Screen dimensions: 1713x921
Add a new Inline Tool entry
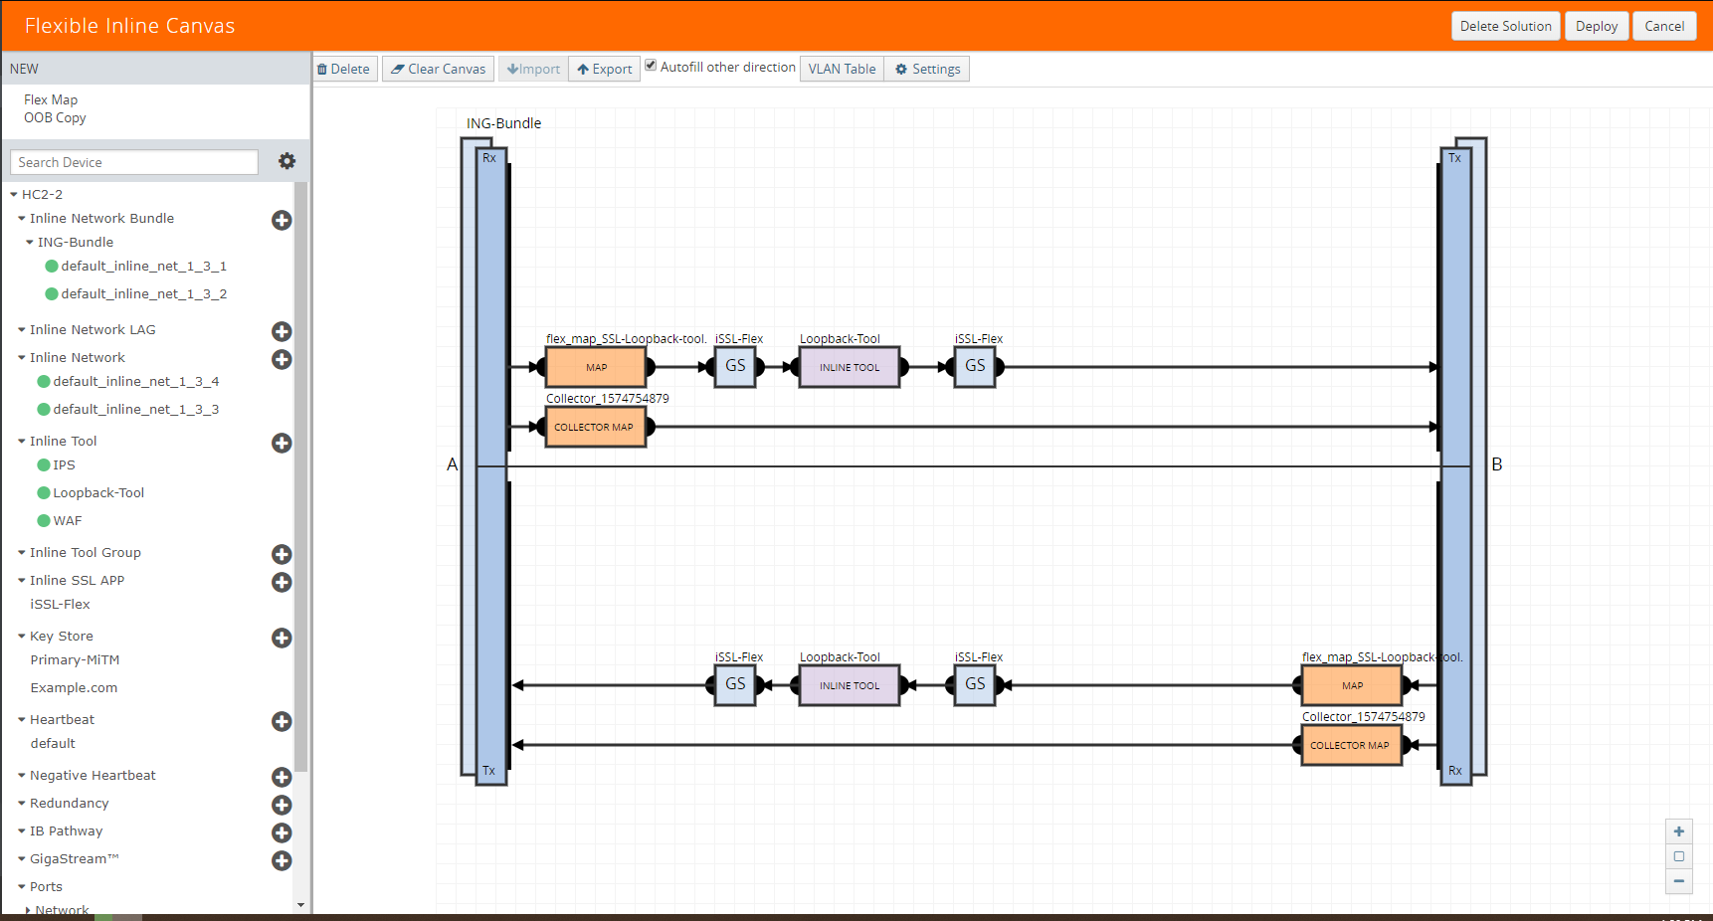[282, 443]
